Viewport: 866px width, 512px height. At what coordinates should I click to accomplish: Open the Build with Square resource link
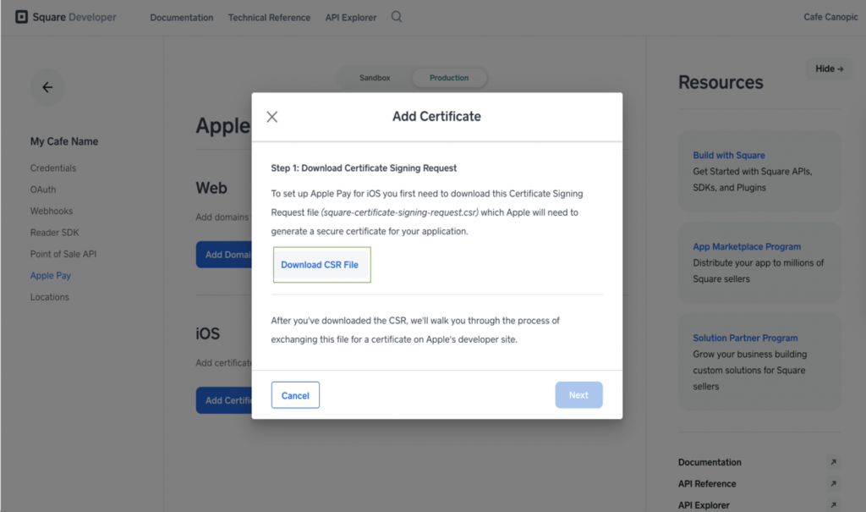tap(729, 156)
